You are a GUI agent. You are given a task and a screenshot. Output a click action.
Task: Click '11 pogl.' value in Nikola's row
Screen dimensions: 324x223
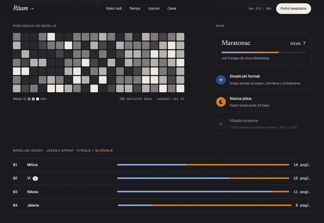pyautogui.click(x=302, y=192)
